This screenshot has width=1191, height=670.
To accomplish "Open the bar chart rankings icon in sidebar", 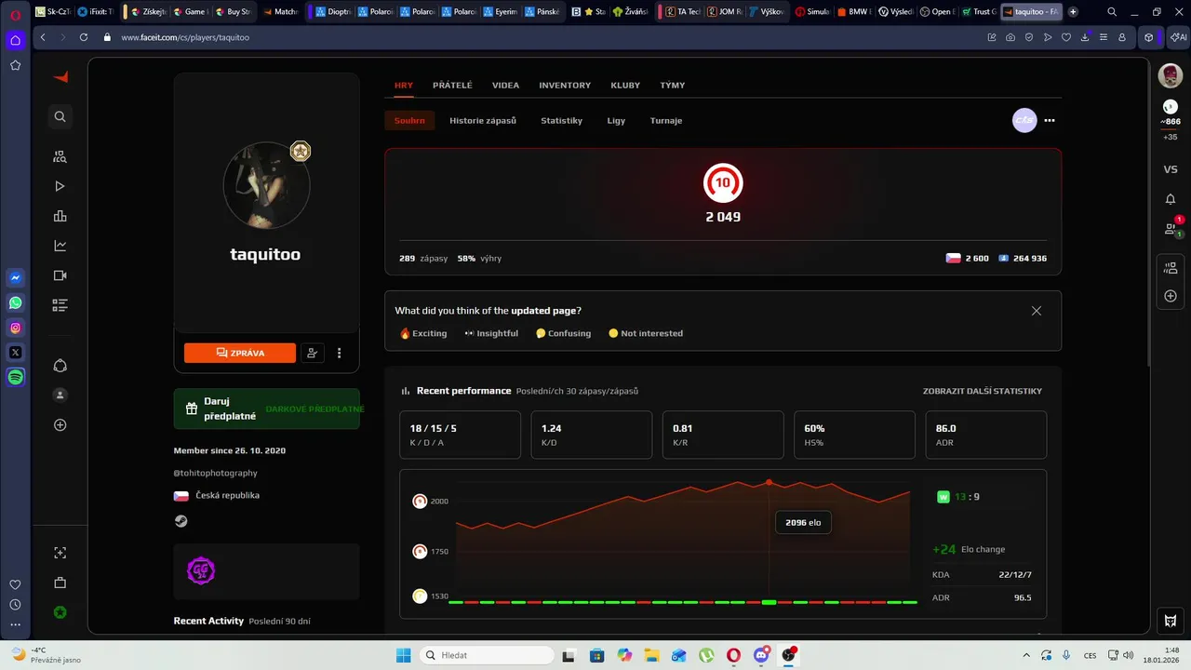I will click(60, 216).
